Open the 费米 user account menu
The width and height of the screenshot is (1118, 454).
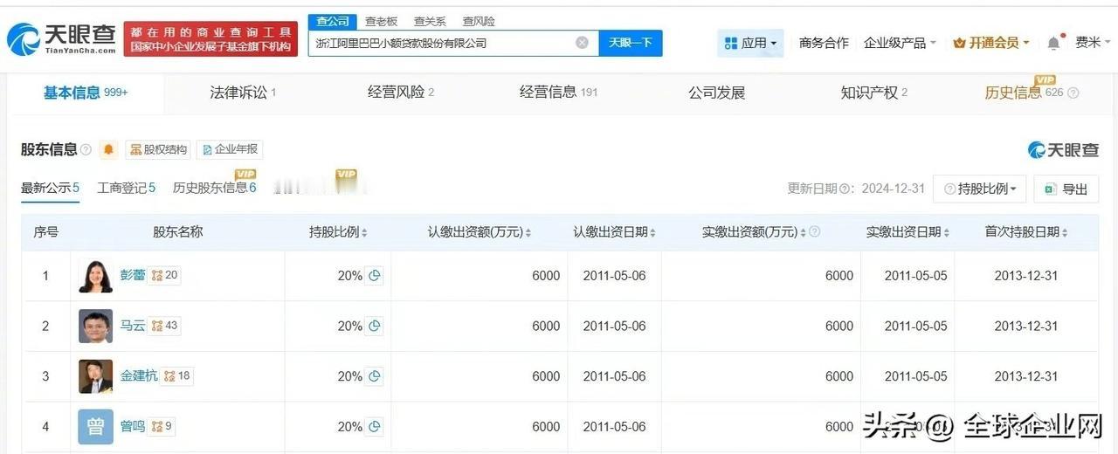(1094, 43)
